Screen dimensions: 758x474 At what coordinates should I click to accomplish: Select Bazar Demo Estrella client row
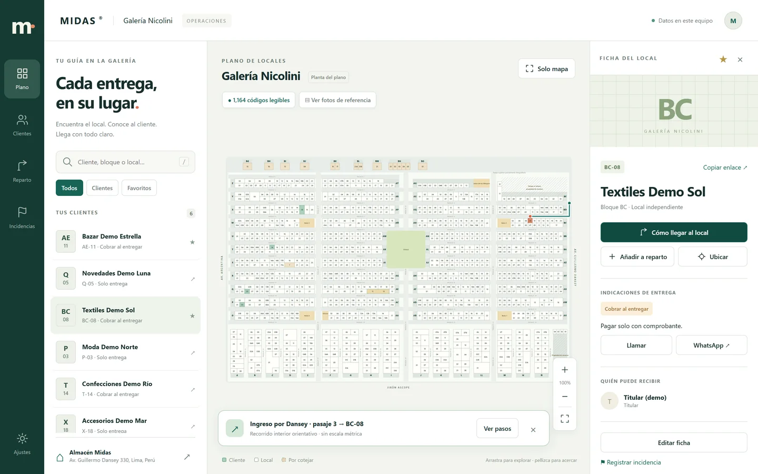pos(125,241)
